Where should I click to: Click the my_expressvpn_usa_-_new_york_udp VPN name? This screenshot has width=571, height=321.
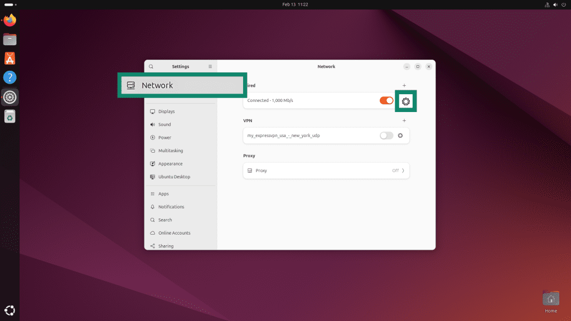283,135
